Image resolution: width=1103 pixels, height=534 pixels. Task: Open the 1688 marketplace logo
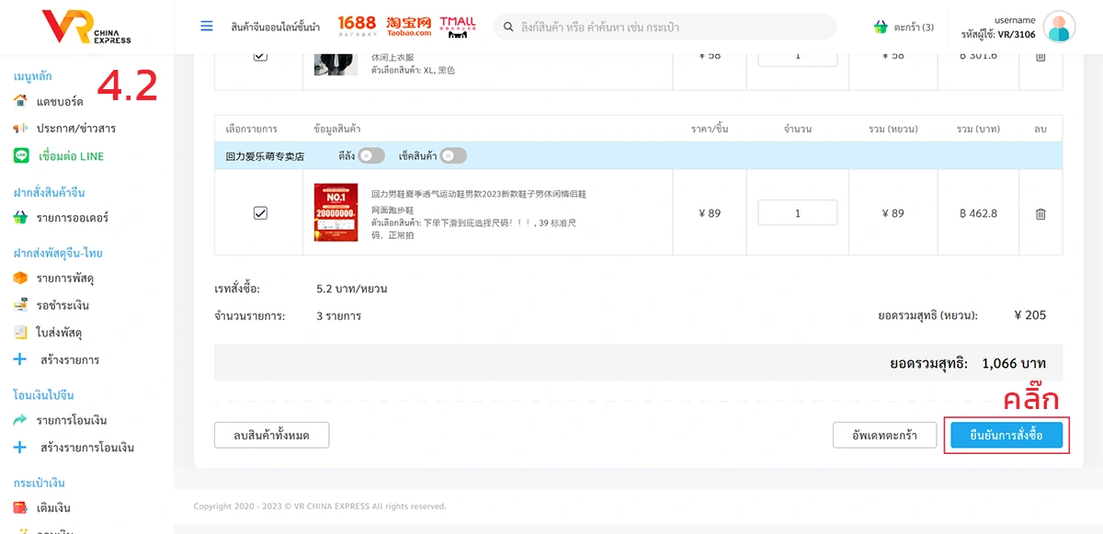coord(357,26)
